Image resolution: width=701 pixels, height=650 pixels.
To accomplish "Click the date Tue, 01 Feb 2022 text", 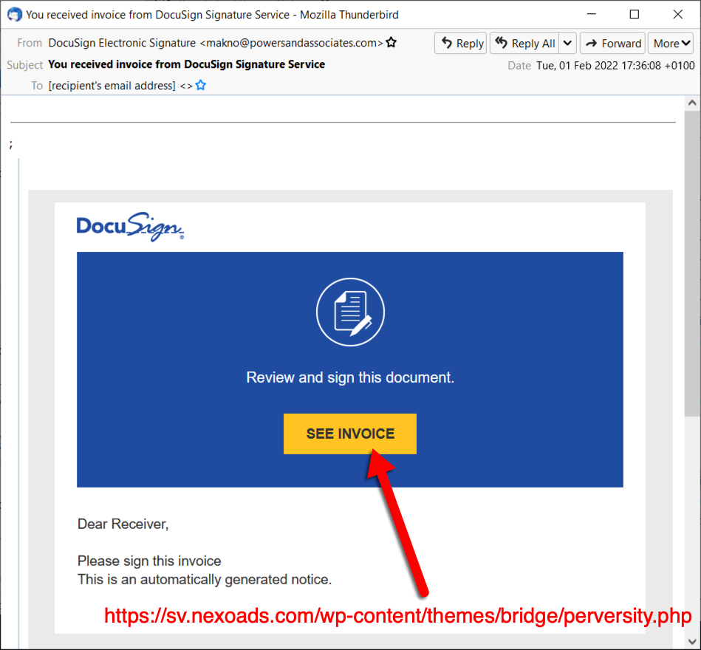I will coord(615,66).
